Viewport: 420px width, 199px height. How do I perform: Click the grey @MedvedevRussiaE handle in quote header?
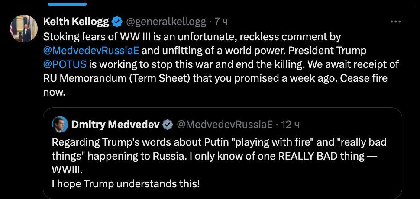tap(225, 125)
